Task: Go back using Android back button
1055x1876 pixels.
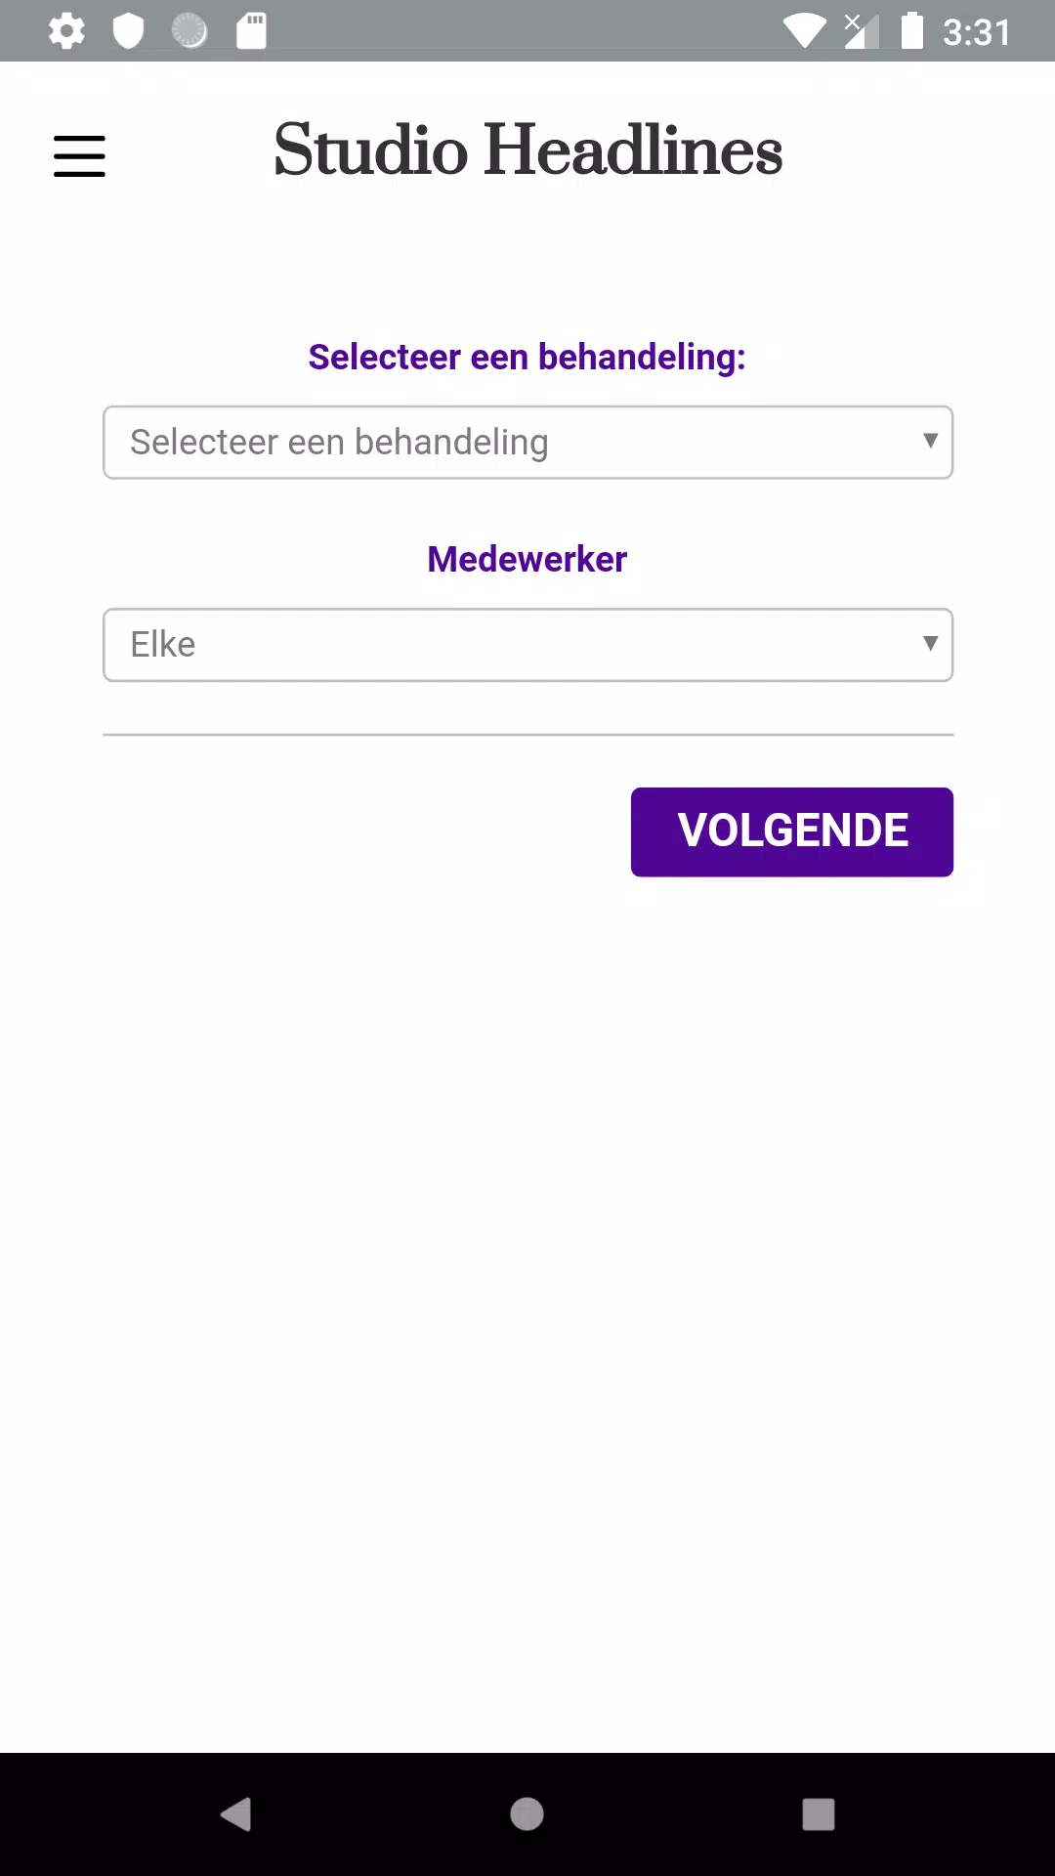Action: (x=235, y=1814)
